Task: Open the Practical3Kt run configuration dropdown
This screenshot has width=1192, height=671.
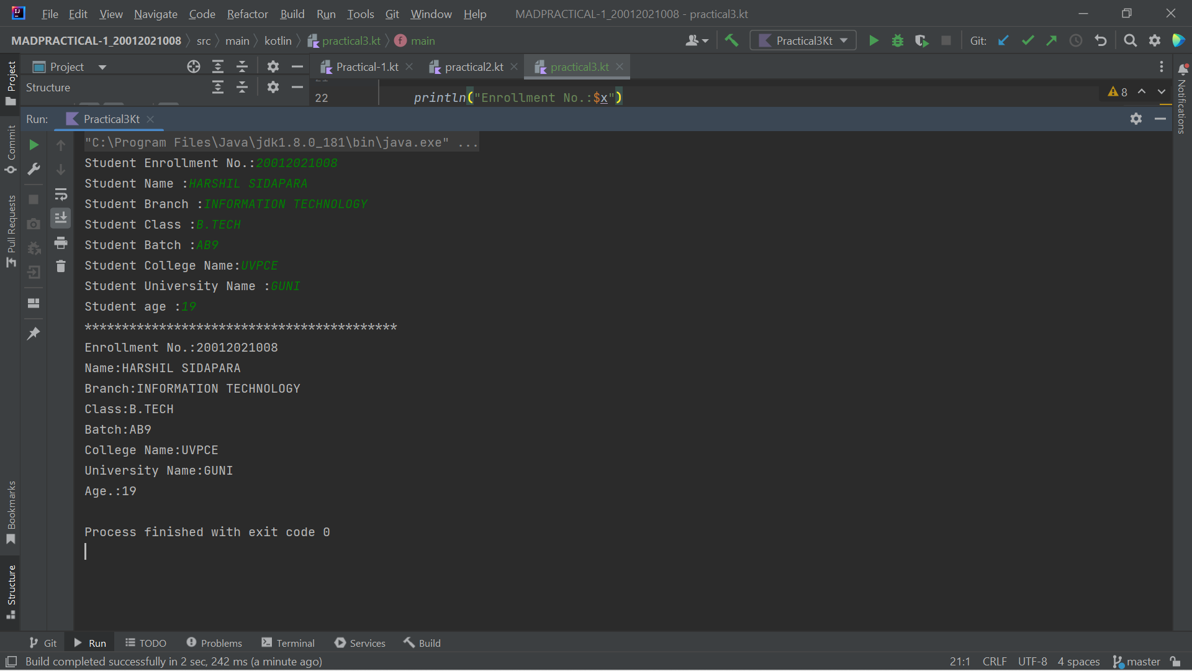Action: coord(803,41)
